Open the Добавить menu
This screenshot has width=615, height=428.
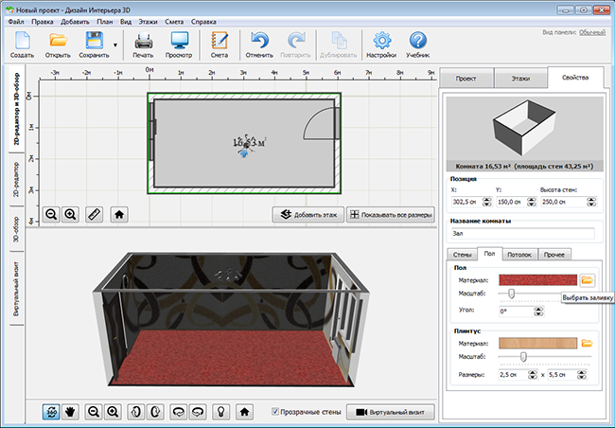(76, 22)
